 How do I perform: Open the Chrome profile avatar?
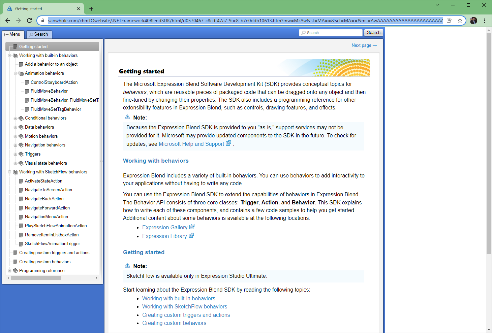click(473, 21)
